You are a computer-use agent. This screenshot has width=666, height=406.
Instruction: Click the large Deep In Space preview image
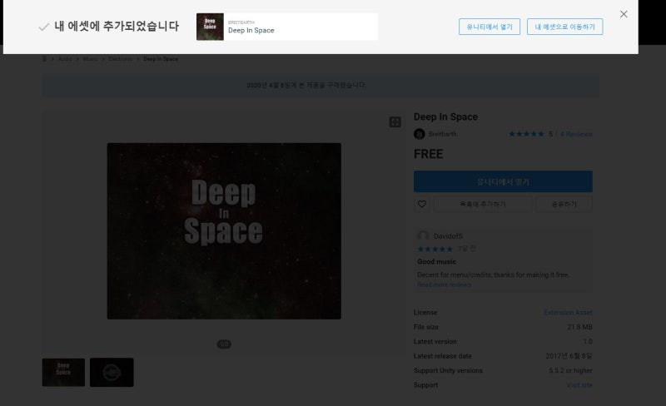pos(224,231)
